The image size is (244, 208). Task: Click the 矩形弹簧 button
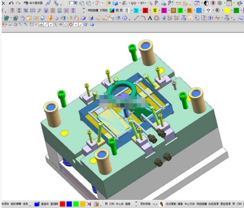(16, 204)
